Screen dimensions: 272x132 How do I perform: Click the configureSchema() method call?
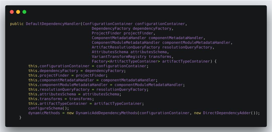[x=48, y=108]
